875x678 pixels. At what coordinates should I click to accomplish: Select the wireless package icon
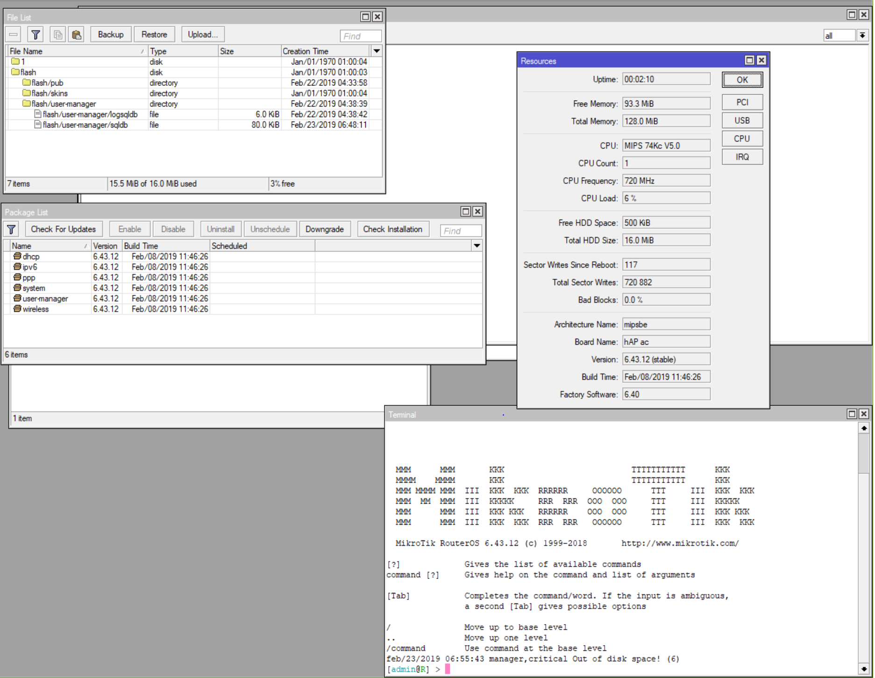(17, 309)
